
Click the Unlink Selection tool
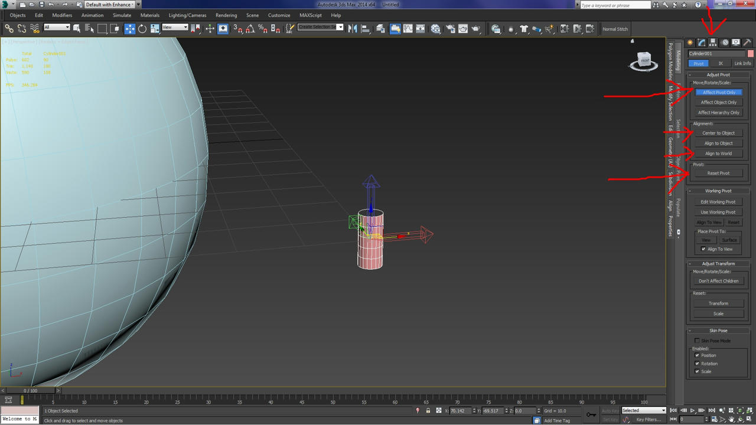(22, 28)
